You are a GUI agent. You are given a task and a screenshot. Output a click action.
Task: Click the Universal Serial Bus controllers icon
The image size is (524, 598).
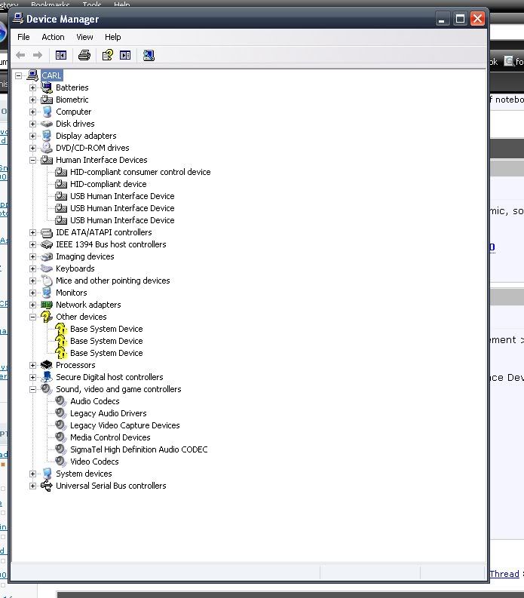point(47,486)
